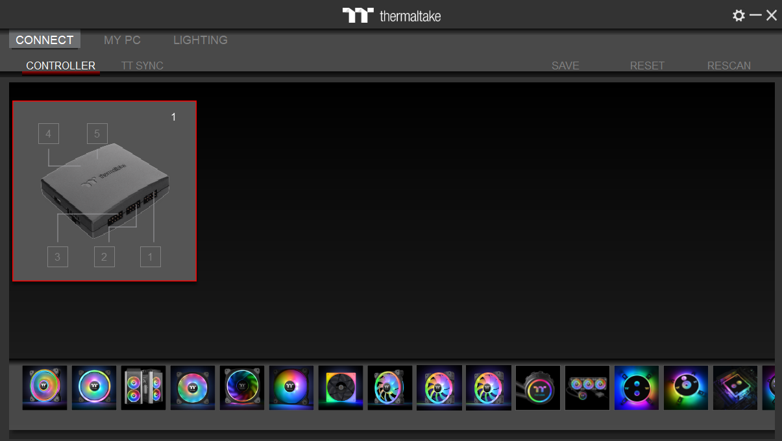Click the Thermaltake logo in title bar

pos(391,15)
